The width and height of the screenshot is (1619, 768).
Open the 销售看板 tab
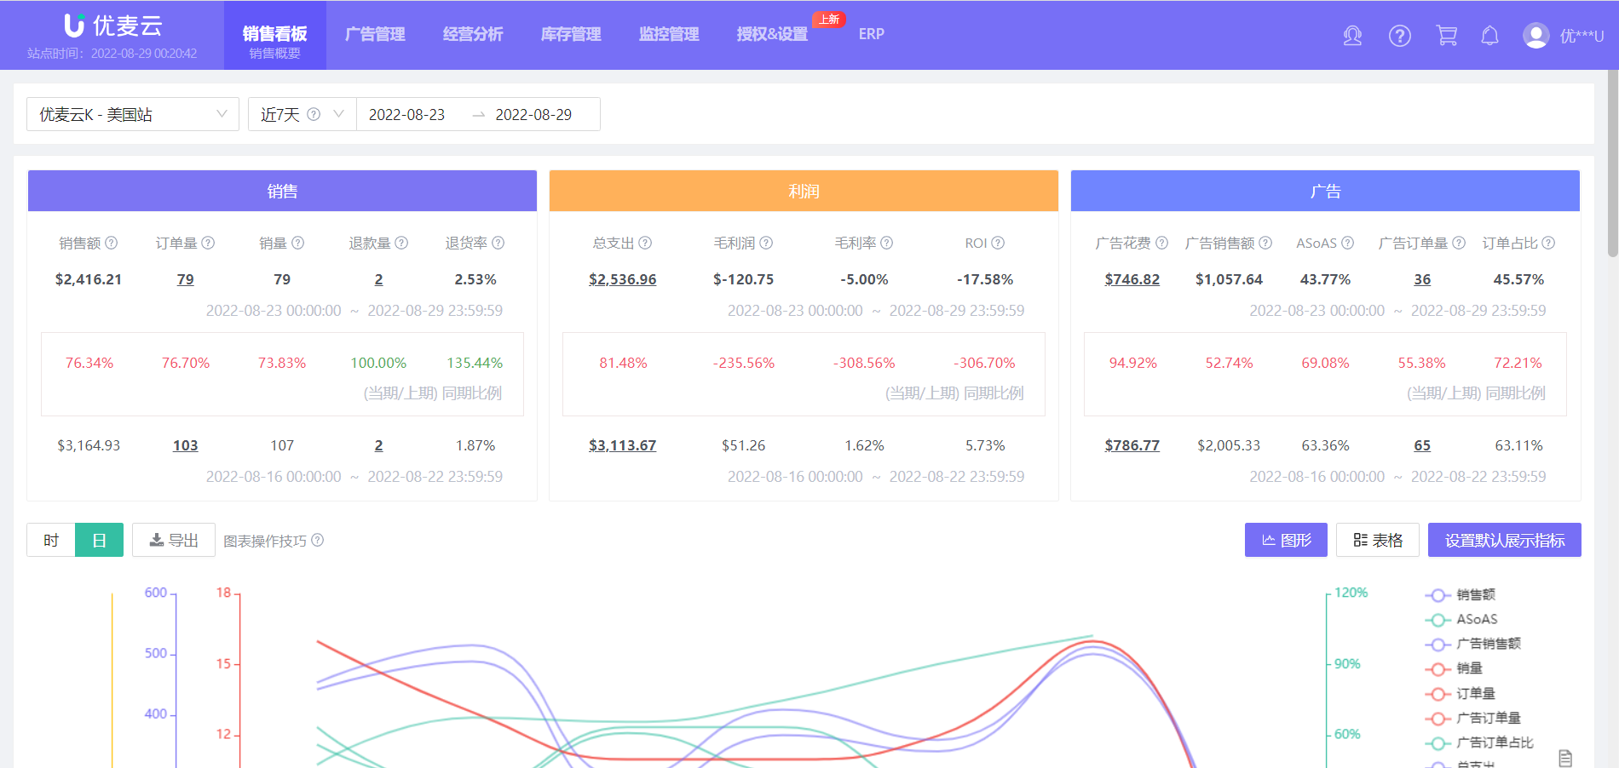coord(274,35)
